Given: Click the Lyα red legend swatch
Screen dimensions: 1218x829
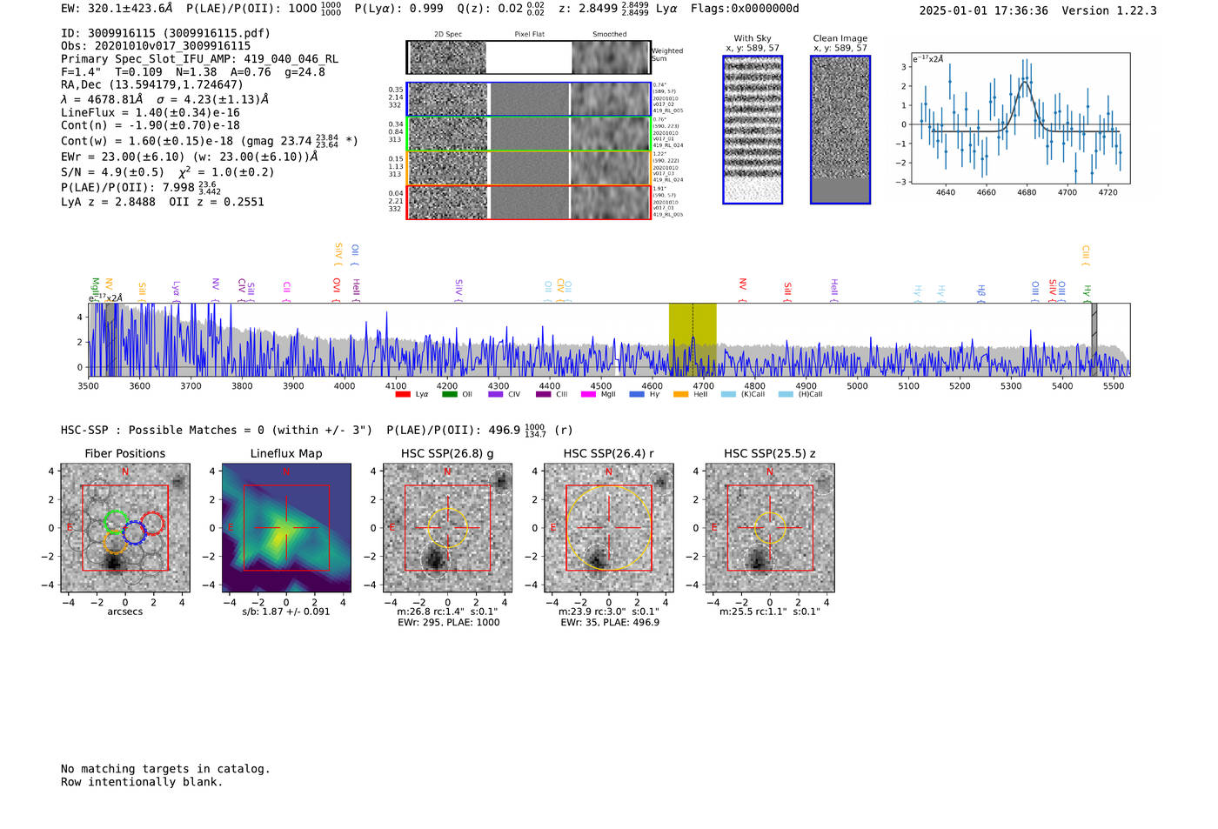Looking at the screenshot, I should click(x=403, y=394).
